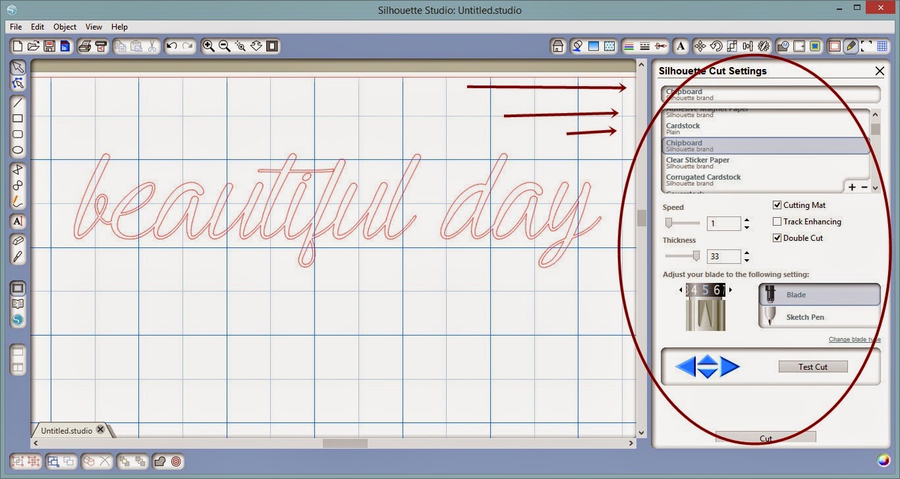900x479 pixels.
Task: Create a new document with New icon
Action: (x=18, y=46)
